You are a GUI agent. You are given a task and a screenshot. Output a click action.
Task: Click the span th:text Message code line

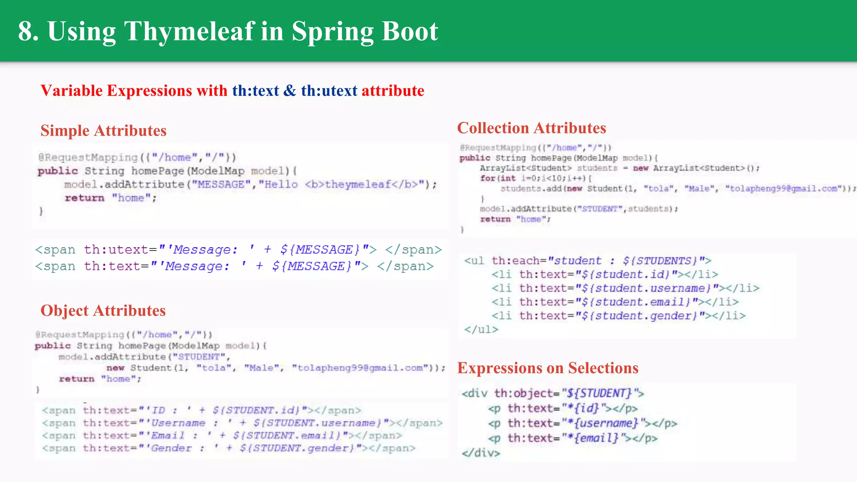(234, 267)
